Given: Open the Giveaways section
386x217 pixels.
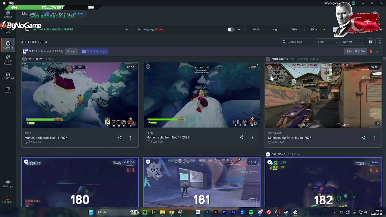Looking at the screenshot, I should (x=8, y=75).
